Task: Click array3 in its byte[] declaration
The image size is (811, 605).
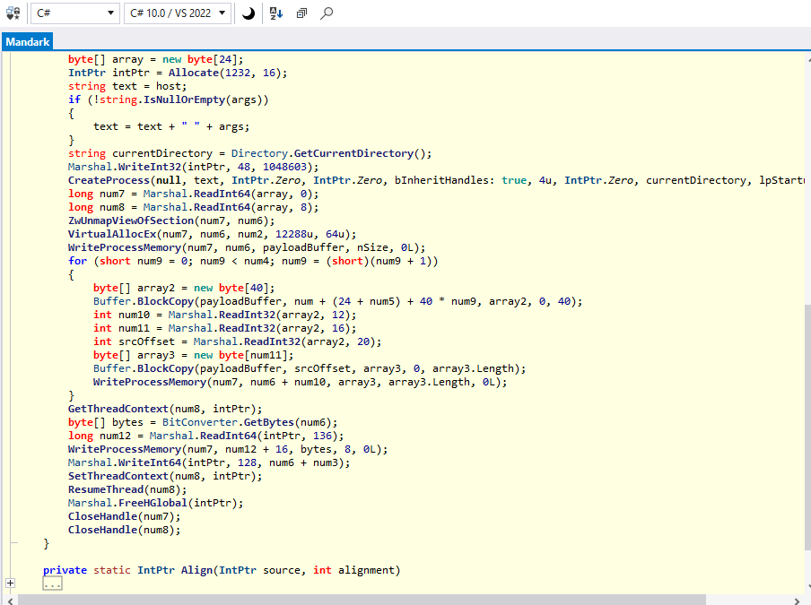Action: point(156,355)
